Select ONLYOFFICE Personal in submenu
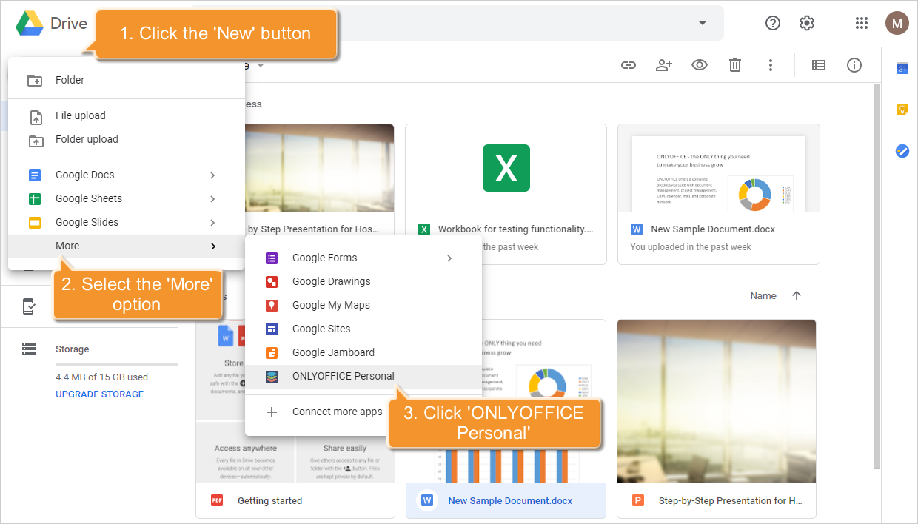This screenshot has height=524, width=918. click(363, 376)
